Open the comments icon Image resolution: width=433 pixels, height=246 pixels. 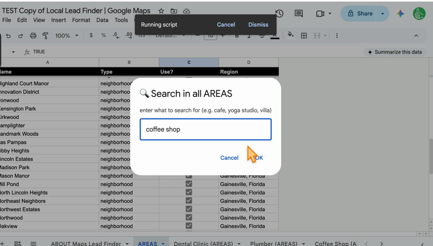coord(298,13)
